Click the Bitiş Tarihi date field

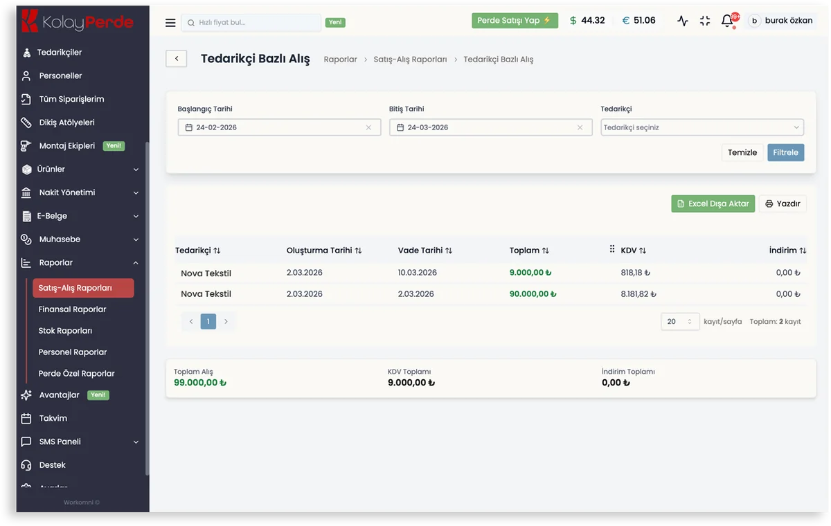[490, 127]
